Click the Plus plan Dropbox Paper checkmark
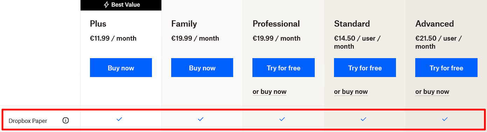487x132 pixels. click(x=119, y=119)
